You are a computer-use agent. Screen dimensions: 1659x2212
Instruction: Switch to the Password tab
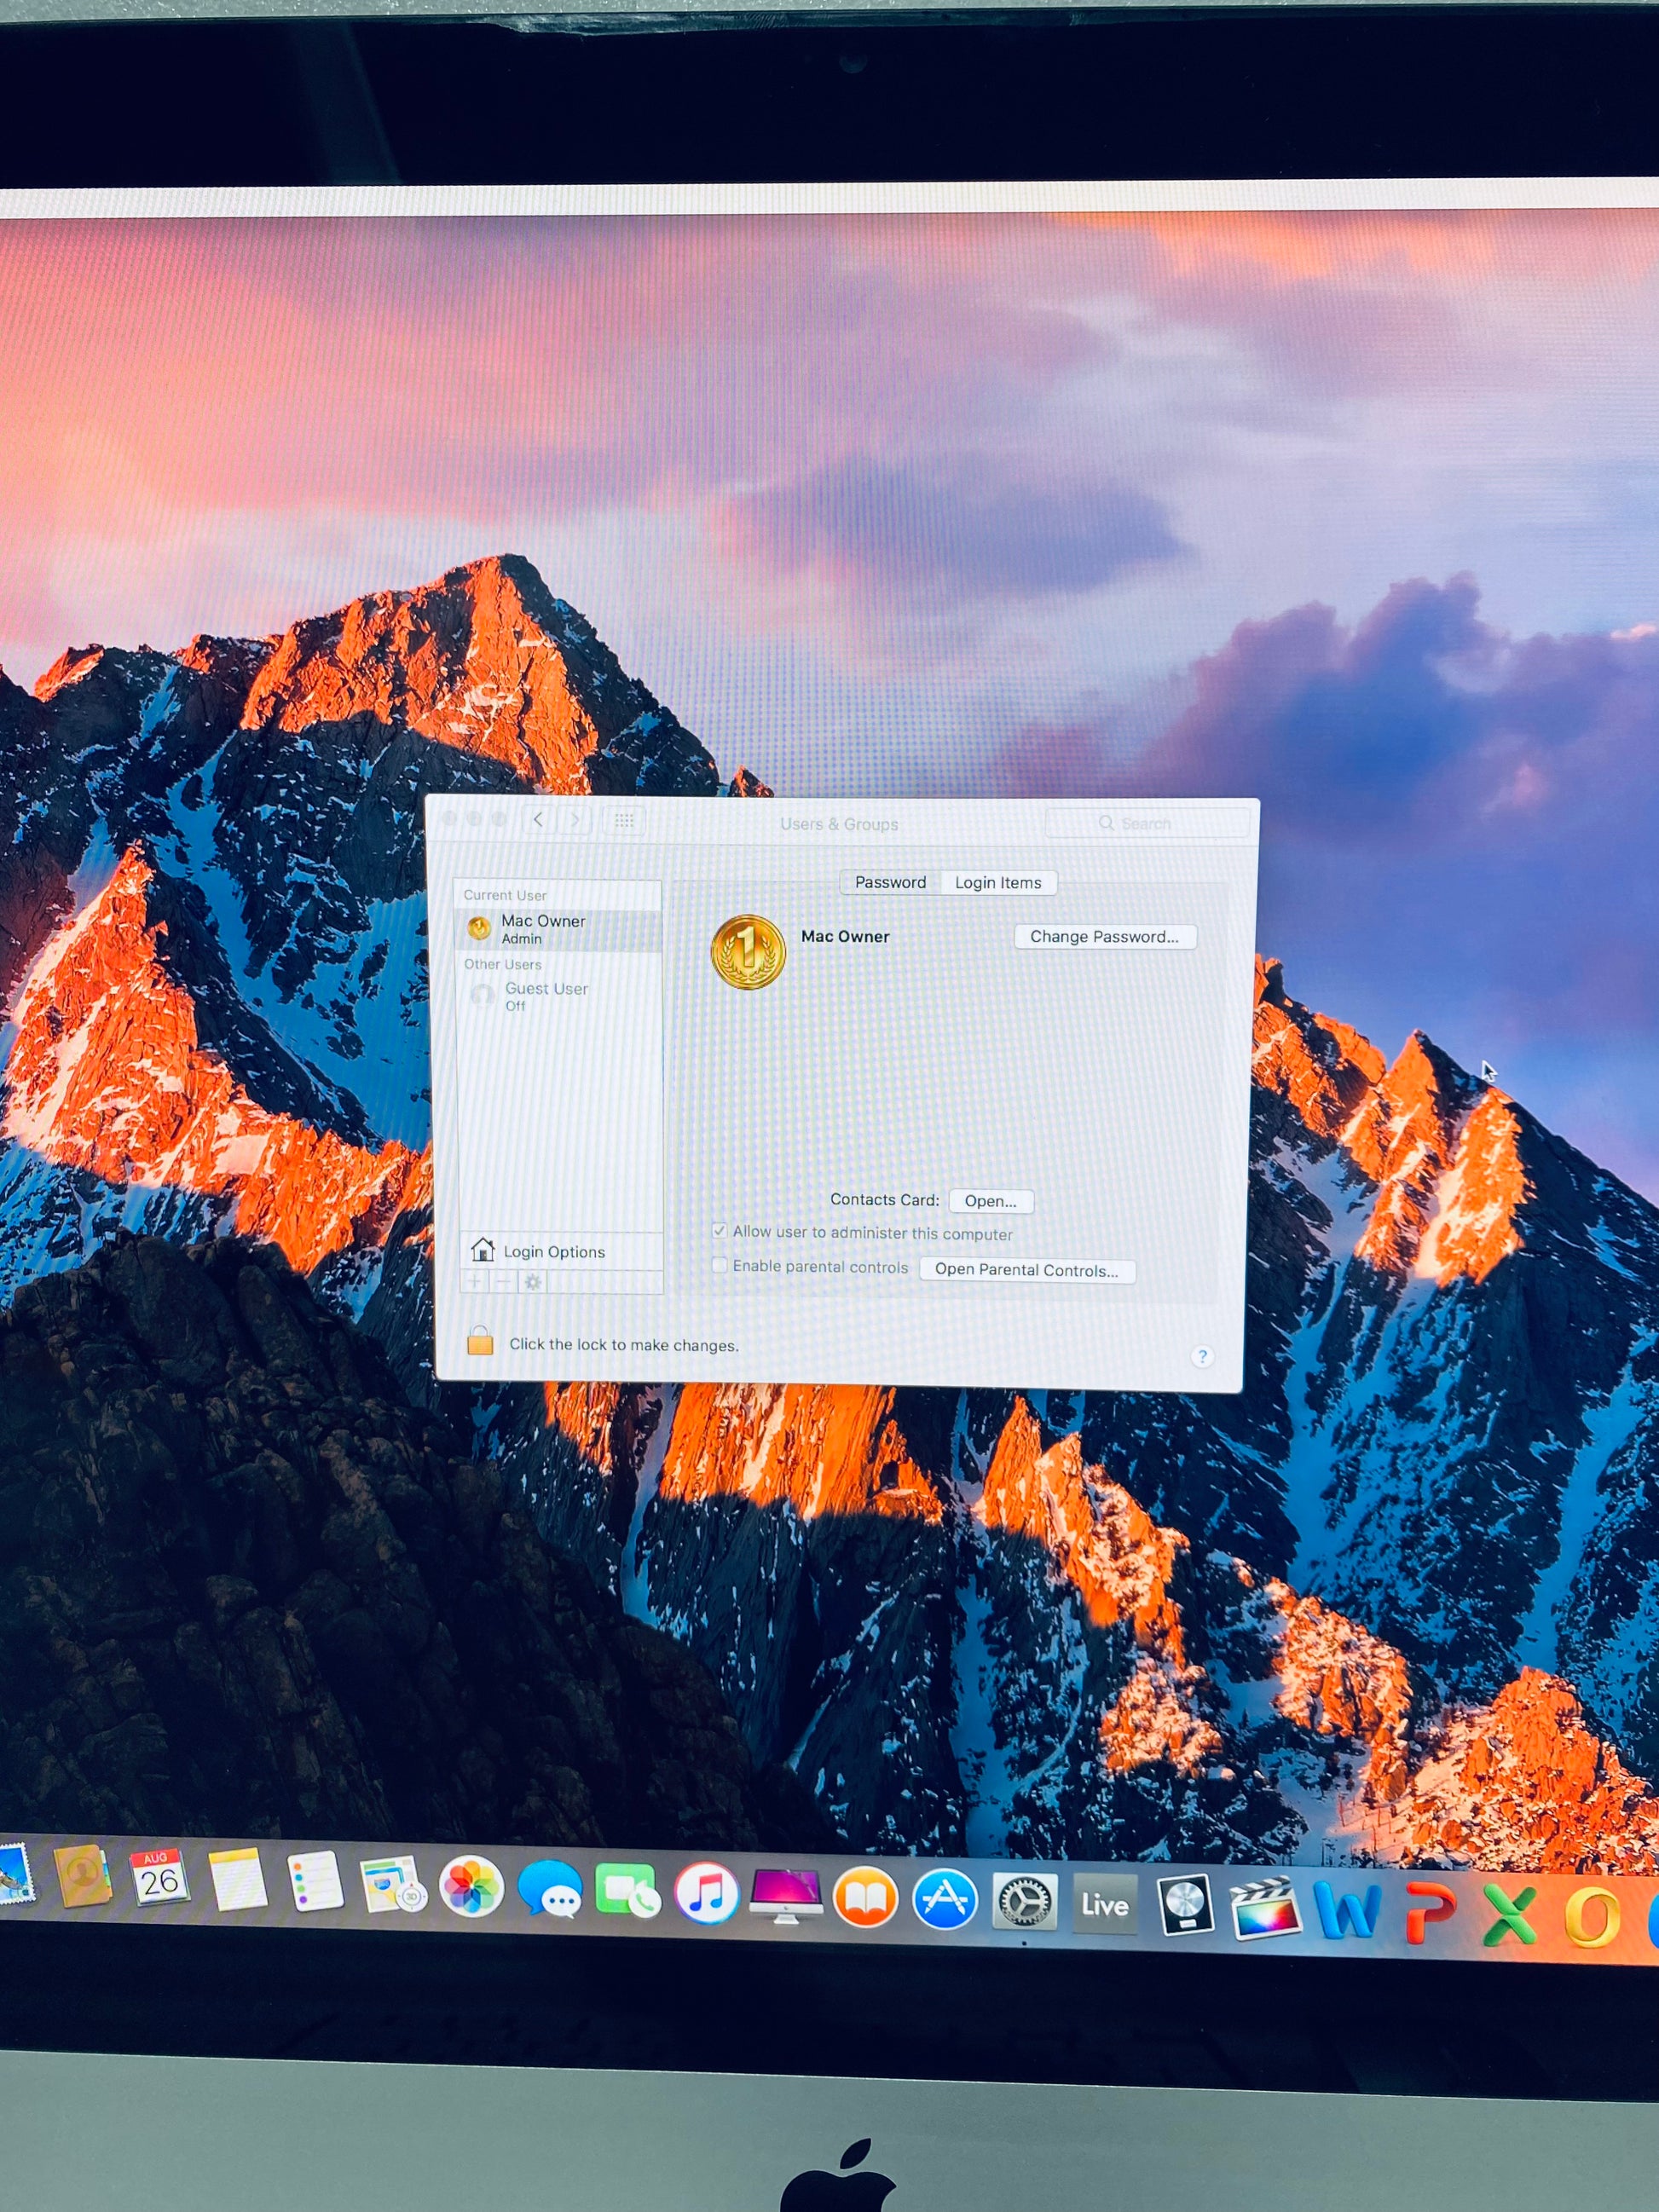tap(890, 882)
